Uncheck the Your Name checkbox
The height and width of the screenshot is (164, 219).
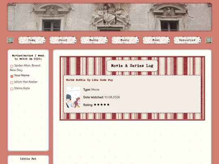point(12,76)
